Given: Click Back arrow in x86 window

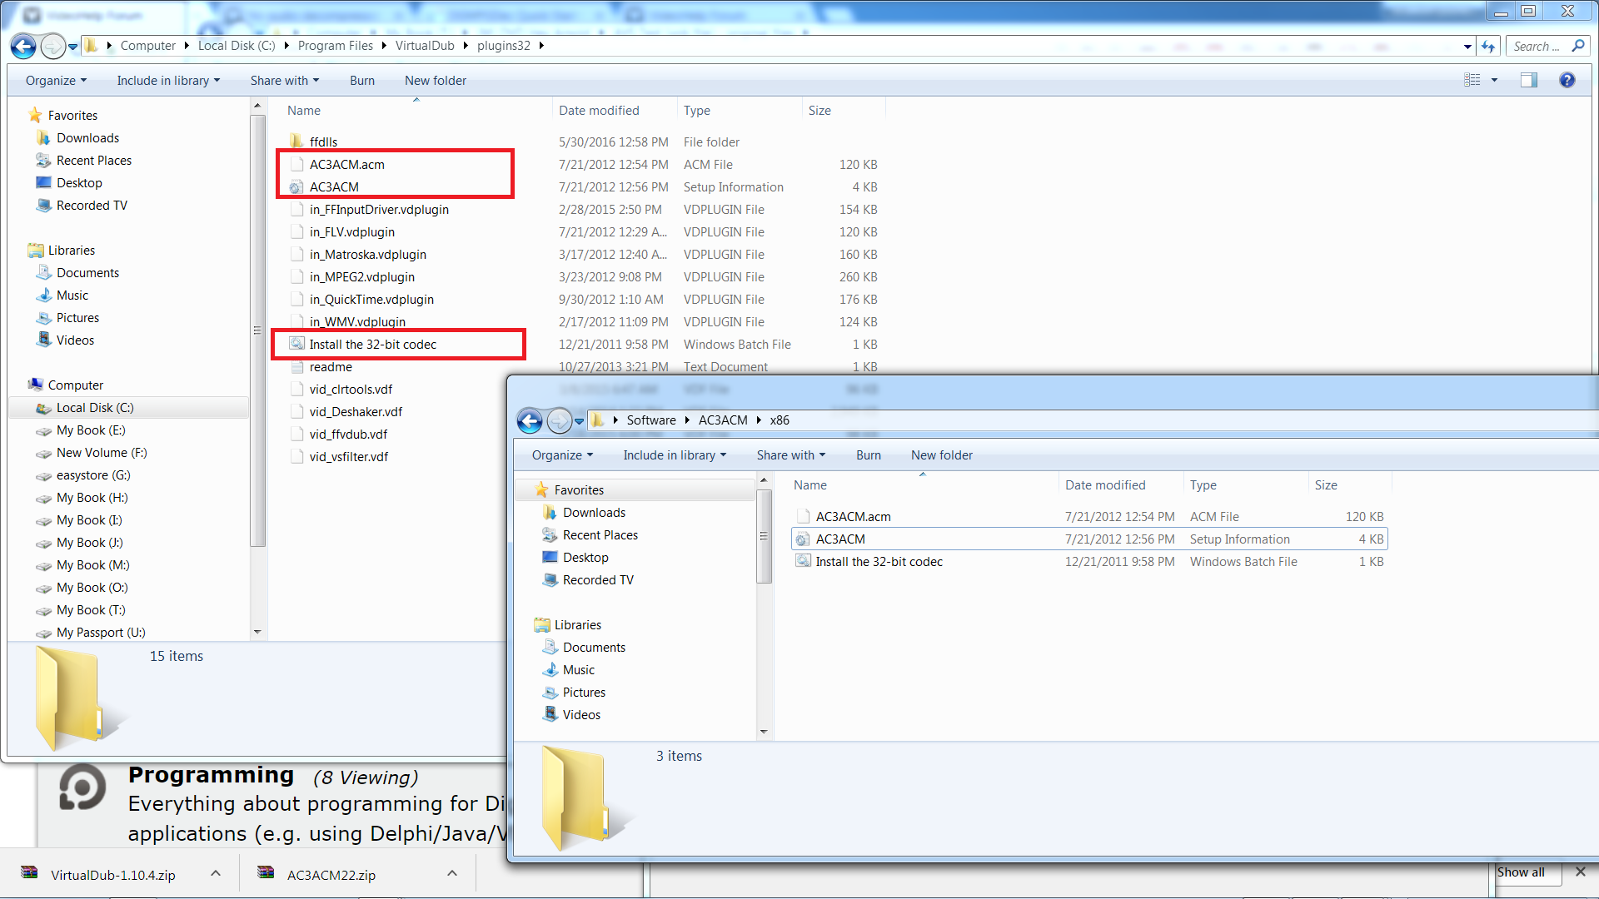Looking at the screenshot, I should click(530, 421).
